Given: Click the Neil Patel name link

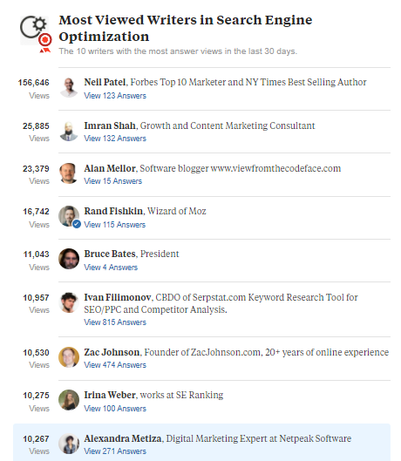Looking at the screenshot, I should 105,82.
